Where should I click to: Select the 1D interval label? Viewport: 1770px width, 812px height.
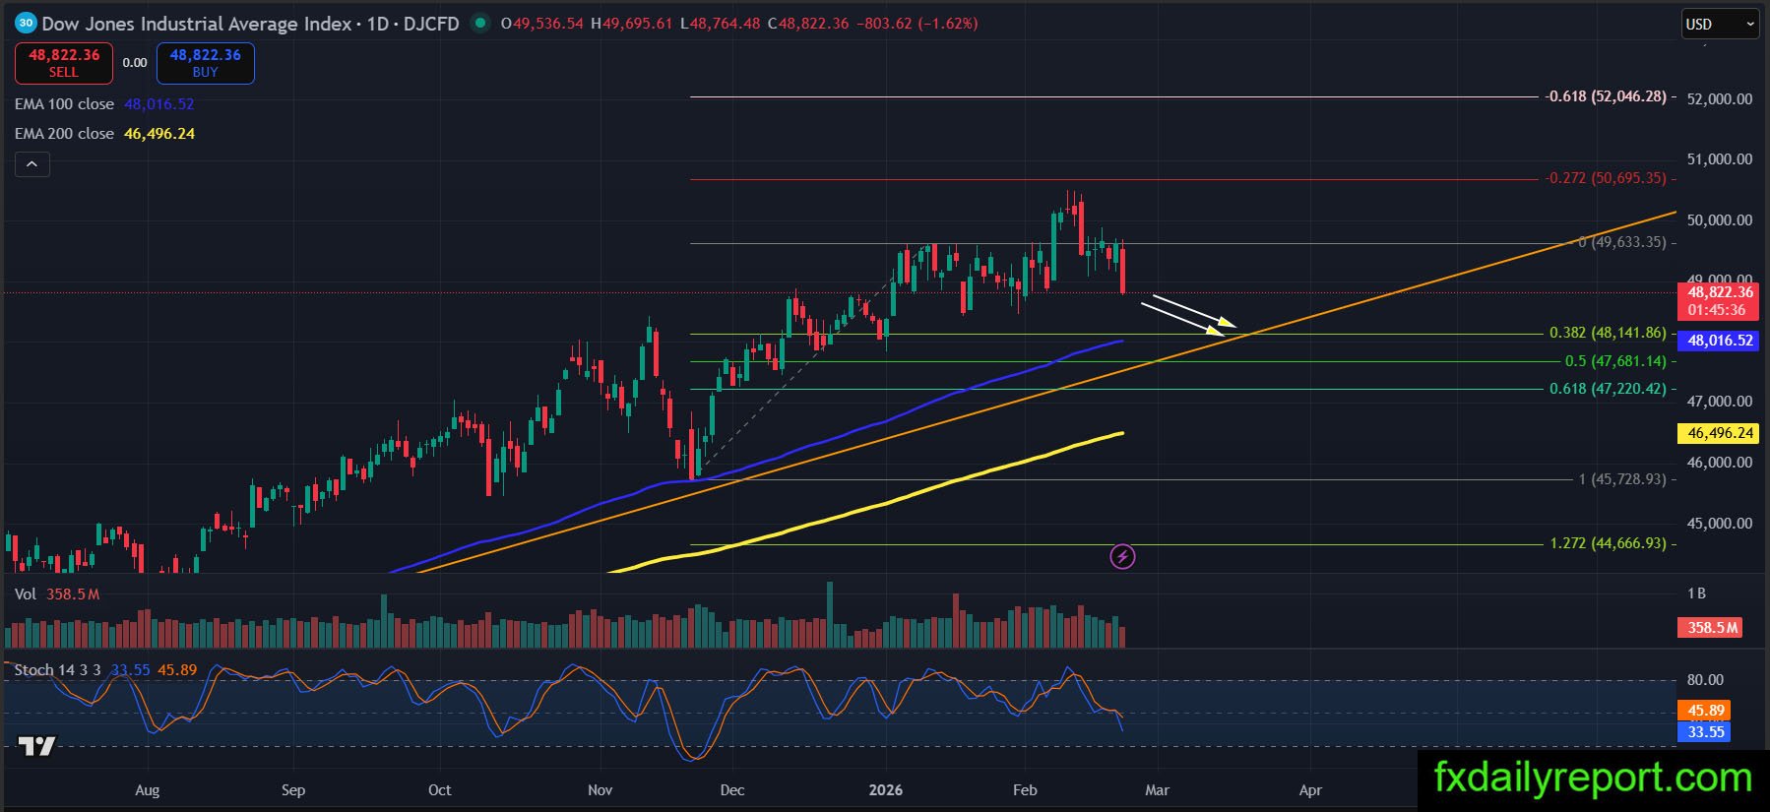click(x=378, y=24)
